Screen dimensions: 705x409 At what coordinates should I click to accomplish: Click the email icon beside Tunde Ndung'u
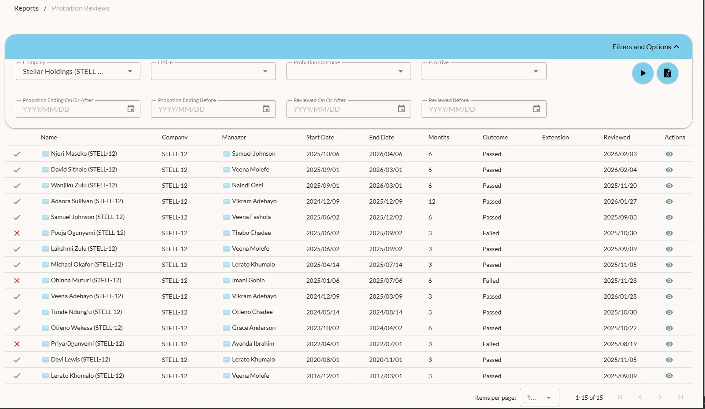45,312
